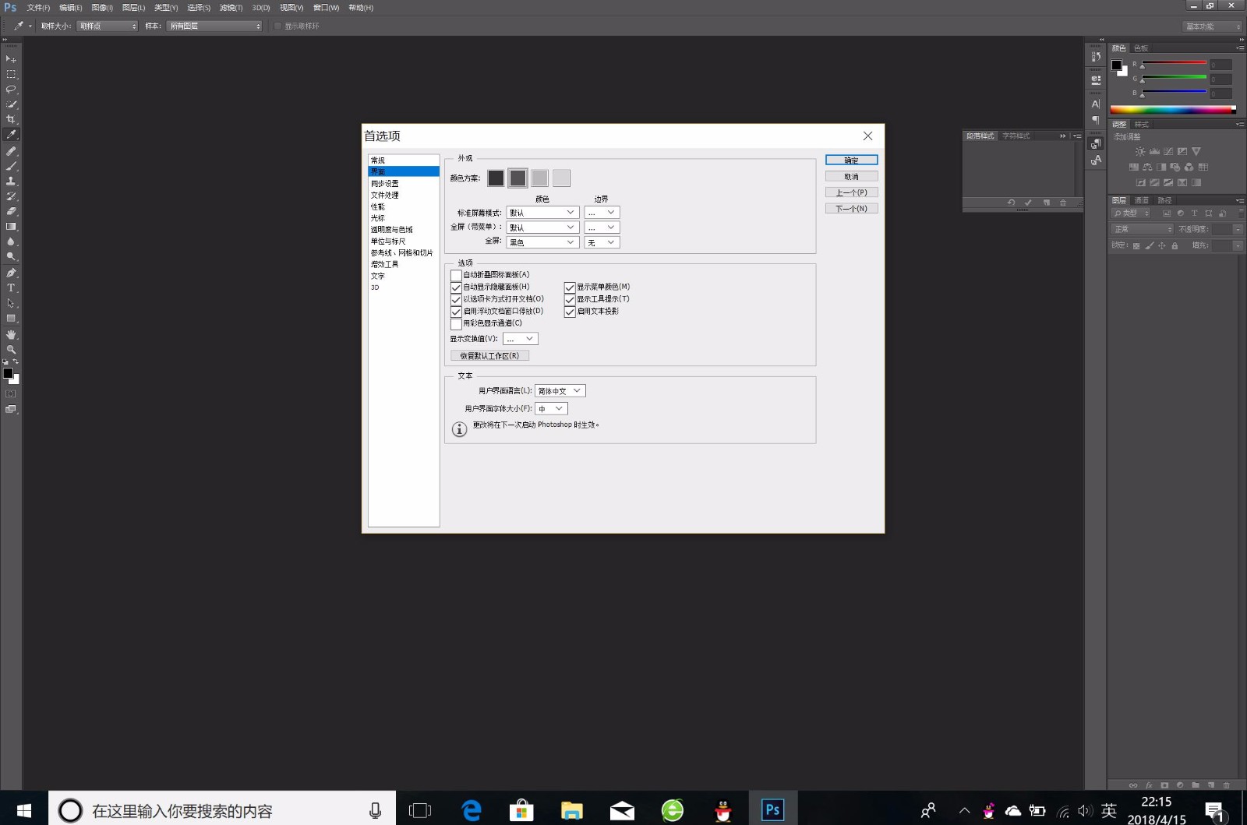
Task: Choose the darkest color scheme swatch
Action: click(x=496, y=178)
